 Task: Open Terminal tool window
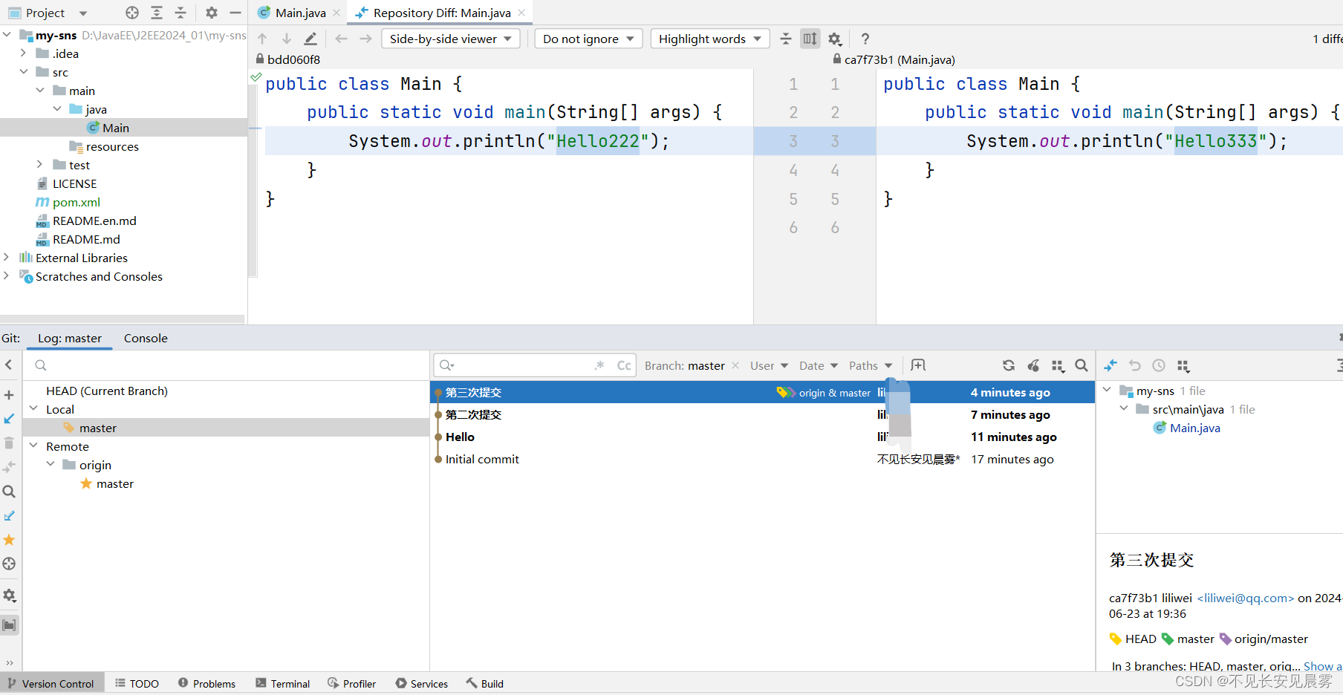tap(282, 683)
